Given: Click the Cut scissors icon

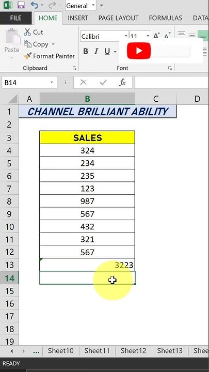Looking at the screenshot, I should 27,32.
